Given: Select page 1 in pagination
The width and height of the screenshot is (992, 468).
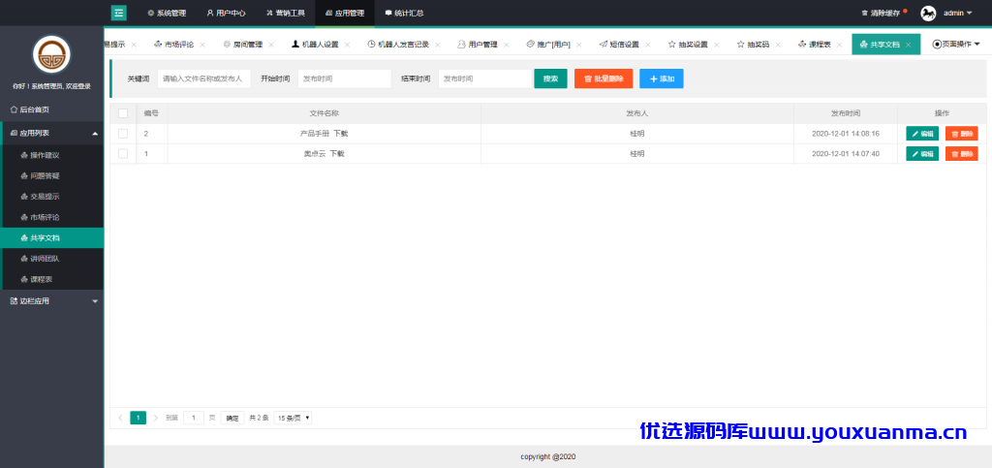Looking at the screenshot, I should [x=138, y=418].
